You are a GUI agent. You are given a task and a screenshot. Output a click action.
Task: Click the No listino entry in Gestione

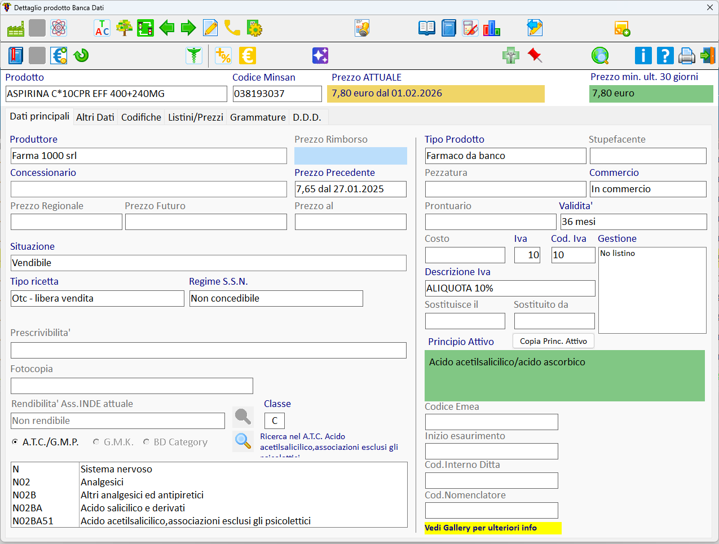(x=617, y=253)
